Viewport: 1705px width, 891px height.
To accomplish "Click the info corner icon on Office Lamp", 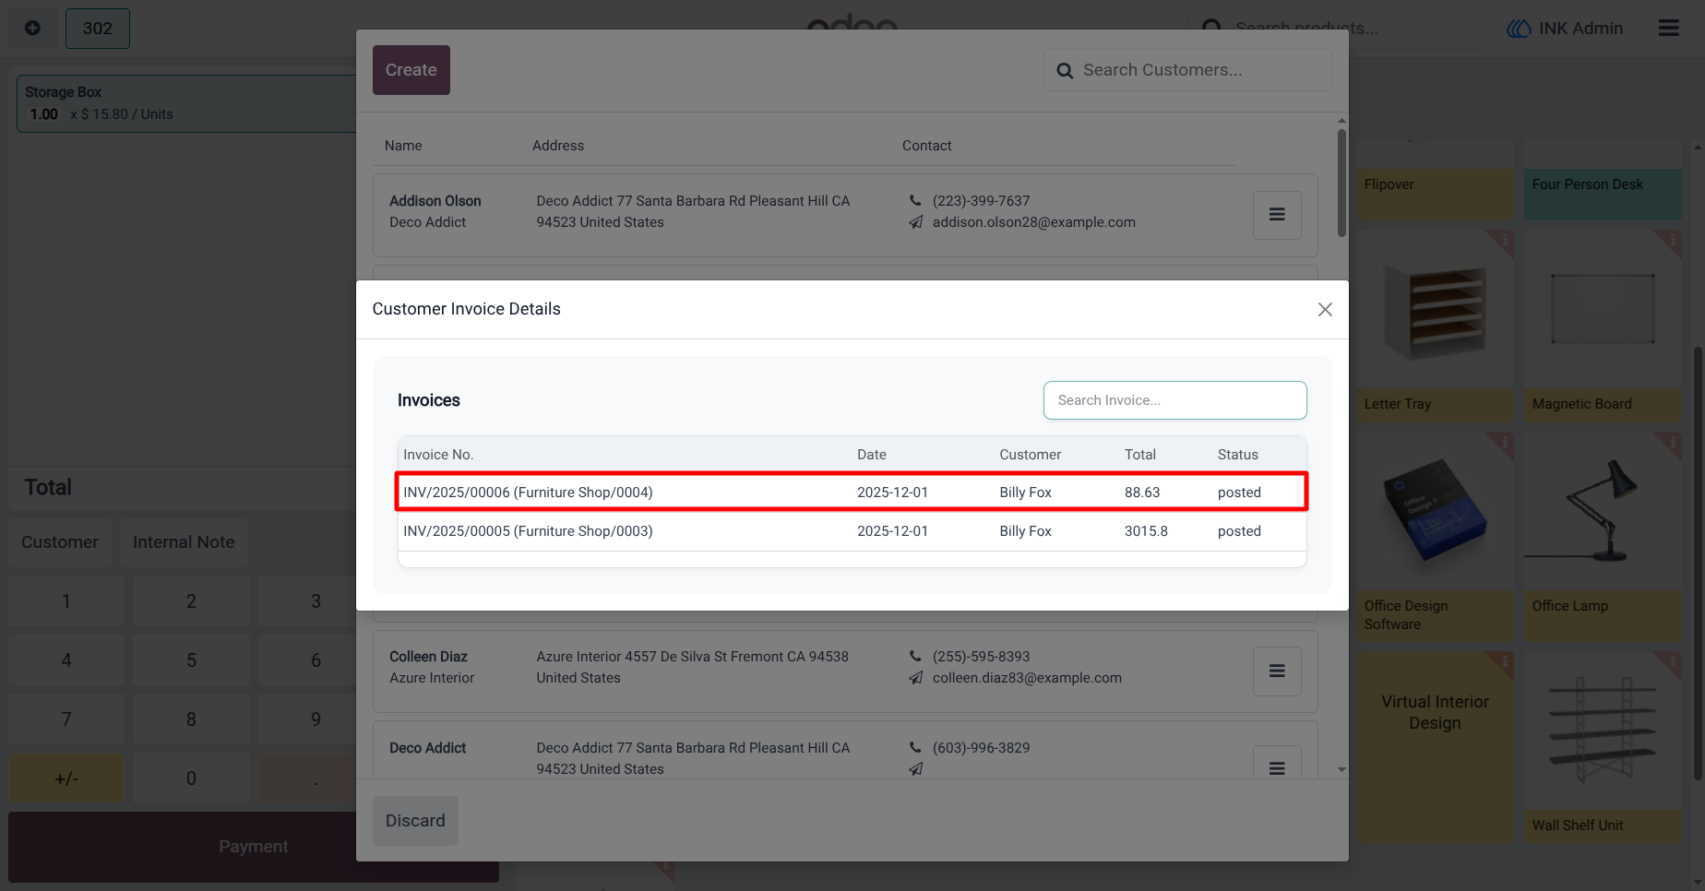I will coord(1670,444).
